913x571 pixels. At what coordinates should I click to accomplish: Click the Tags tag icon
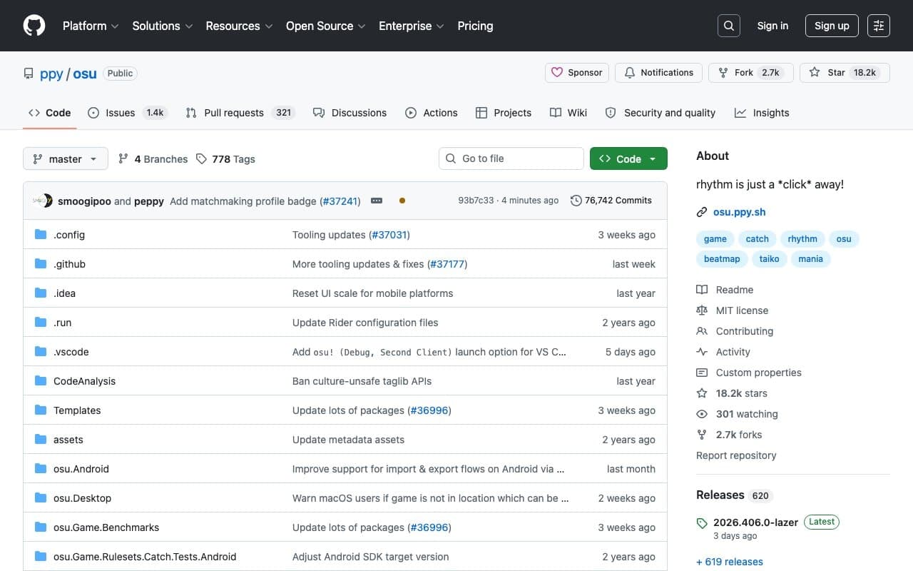pyautogui.click(x=202, y=158)
